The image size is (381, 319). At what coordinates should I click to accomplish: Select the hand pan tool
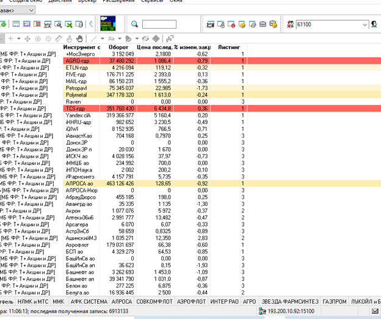(79, 38)
